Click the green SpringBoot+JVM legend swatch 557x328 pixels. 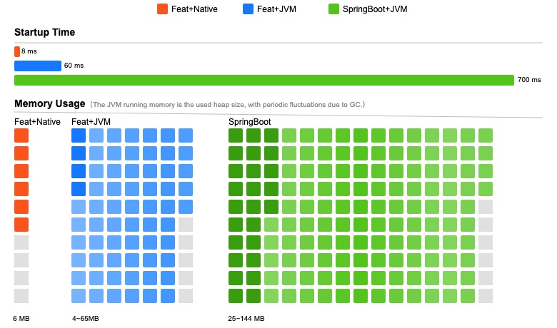click(x=333, y=9)
